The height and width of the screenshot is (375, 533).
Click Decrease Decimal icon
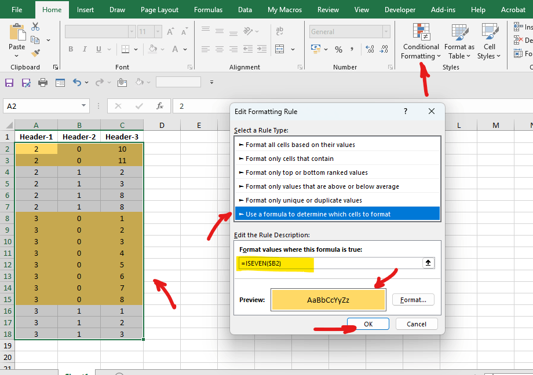pos(384,50)
